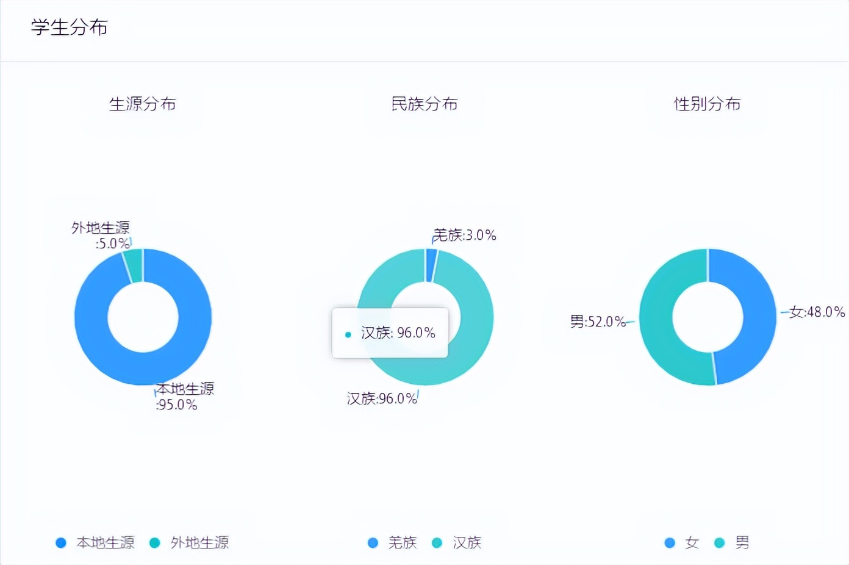The width and height of the screenshot is (849, 565).
Task: Click the 男:52.0% data label
Action: coord(596,322)
